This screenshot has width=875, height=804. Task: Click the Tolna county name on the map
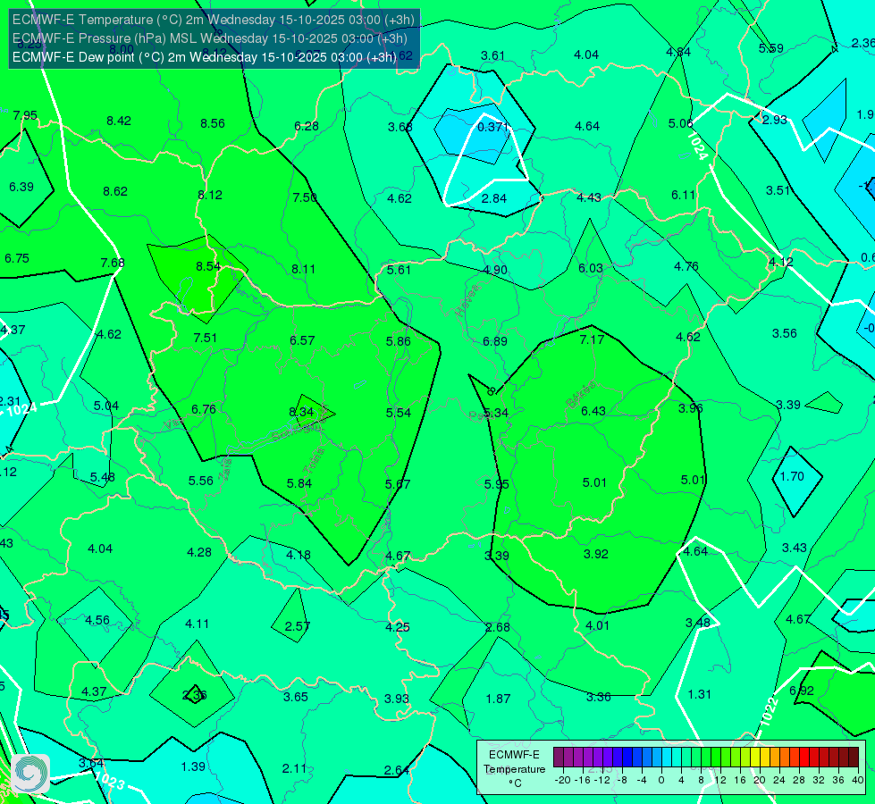(314, 461)
